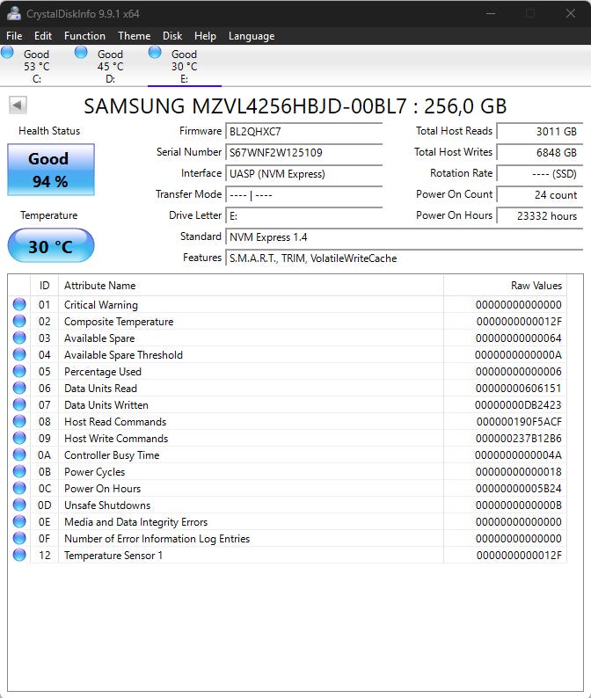The image size is (591, 698).
Task: Click the previous disk arrow button
Action: tap(18, 105)
